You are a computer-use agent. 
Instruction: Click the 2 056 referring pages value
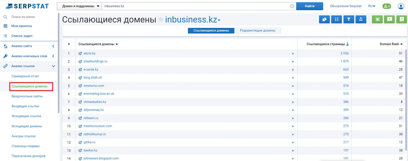tap(344, 53)
